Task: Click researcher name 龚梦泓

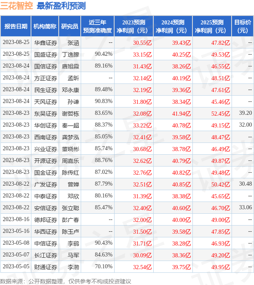Action: click(x=71, y=138)
